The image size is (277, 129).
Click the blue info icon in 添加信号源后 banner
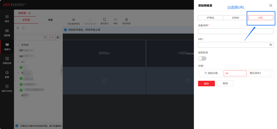[65, 30]
